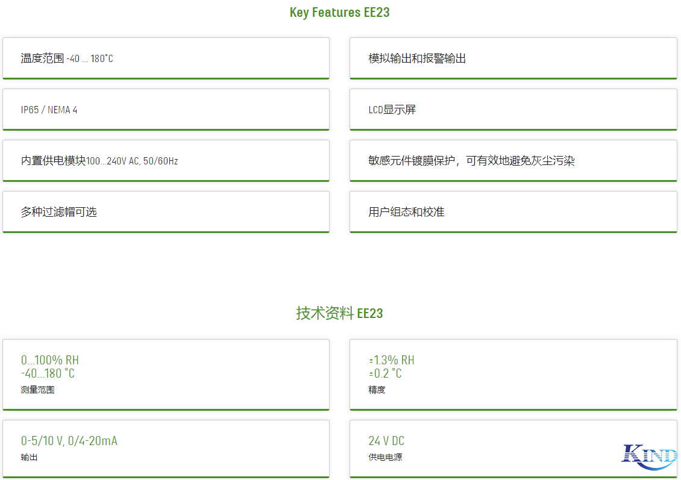Screen dimensions: 681x480
Task: Open the 敏感元件镀膜保护 feature card
Action: (513, 161)
